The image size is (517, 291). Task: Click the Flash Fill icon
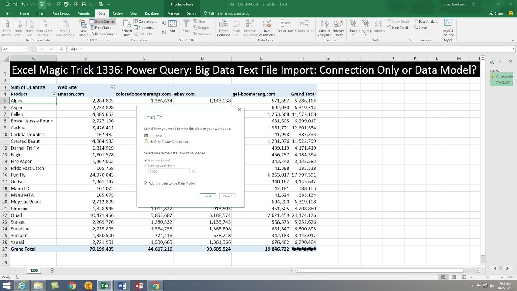[x=236, y=28]
